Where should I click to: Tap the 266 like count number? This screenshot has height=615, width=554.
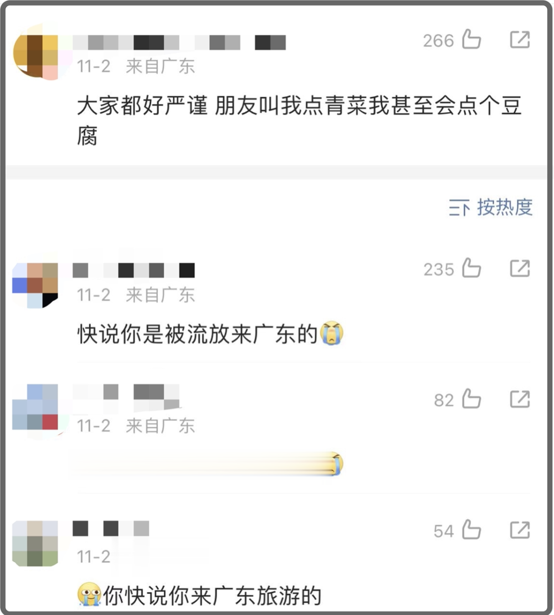[x=438, y=41]
